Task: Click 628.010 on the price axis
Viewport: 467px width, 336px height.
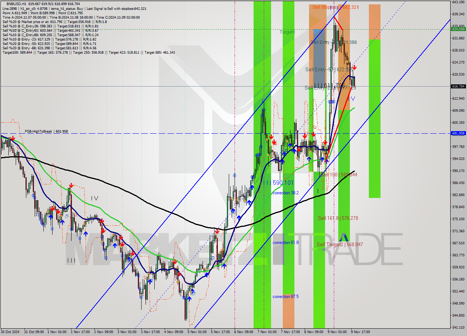Action: [458, 50]
